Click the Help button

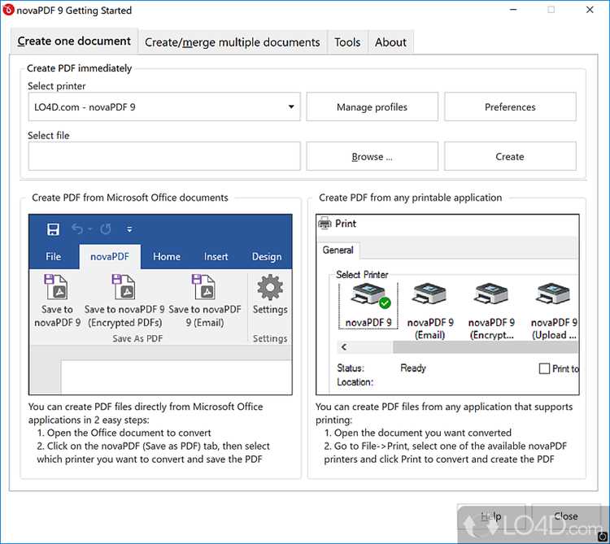(x=491, y=516)
